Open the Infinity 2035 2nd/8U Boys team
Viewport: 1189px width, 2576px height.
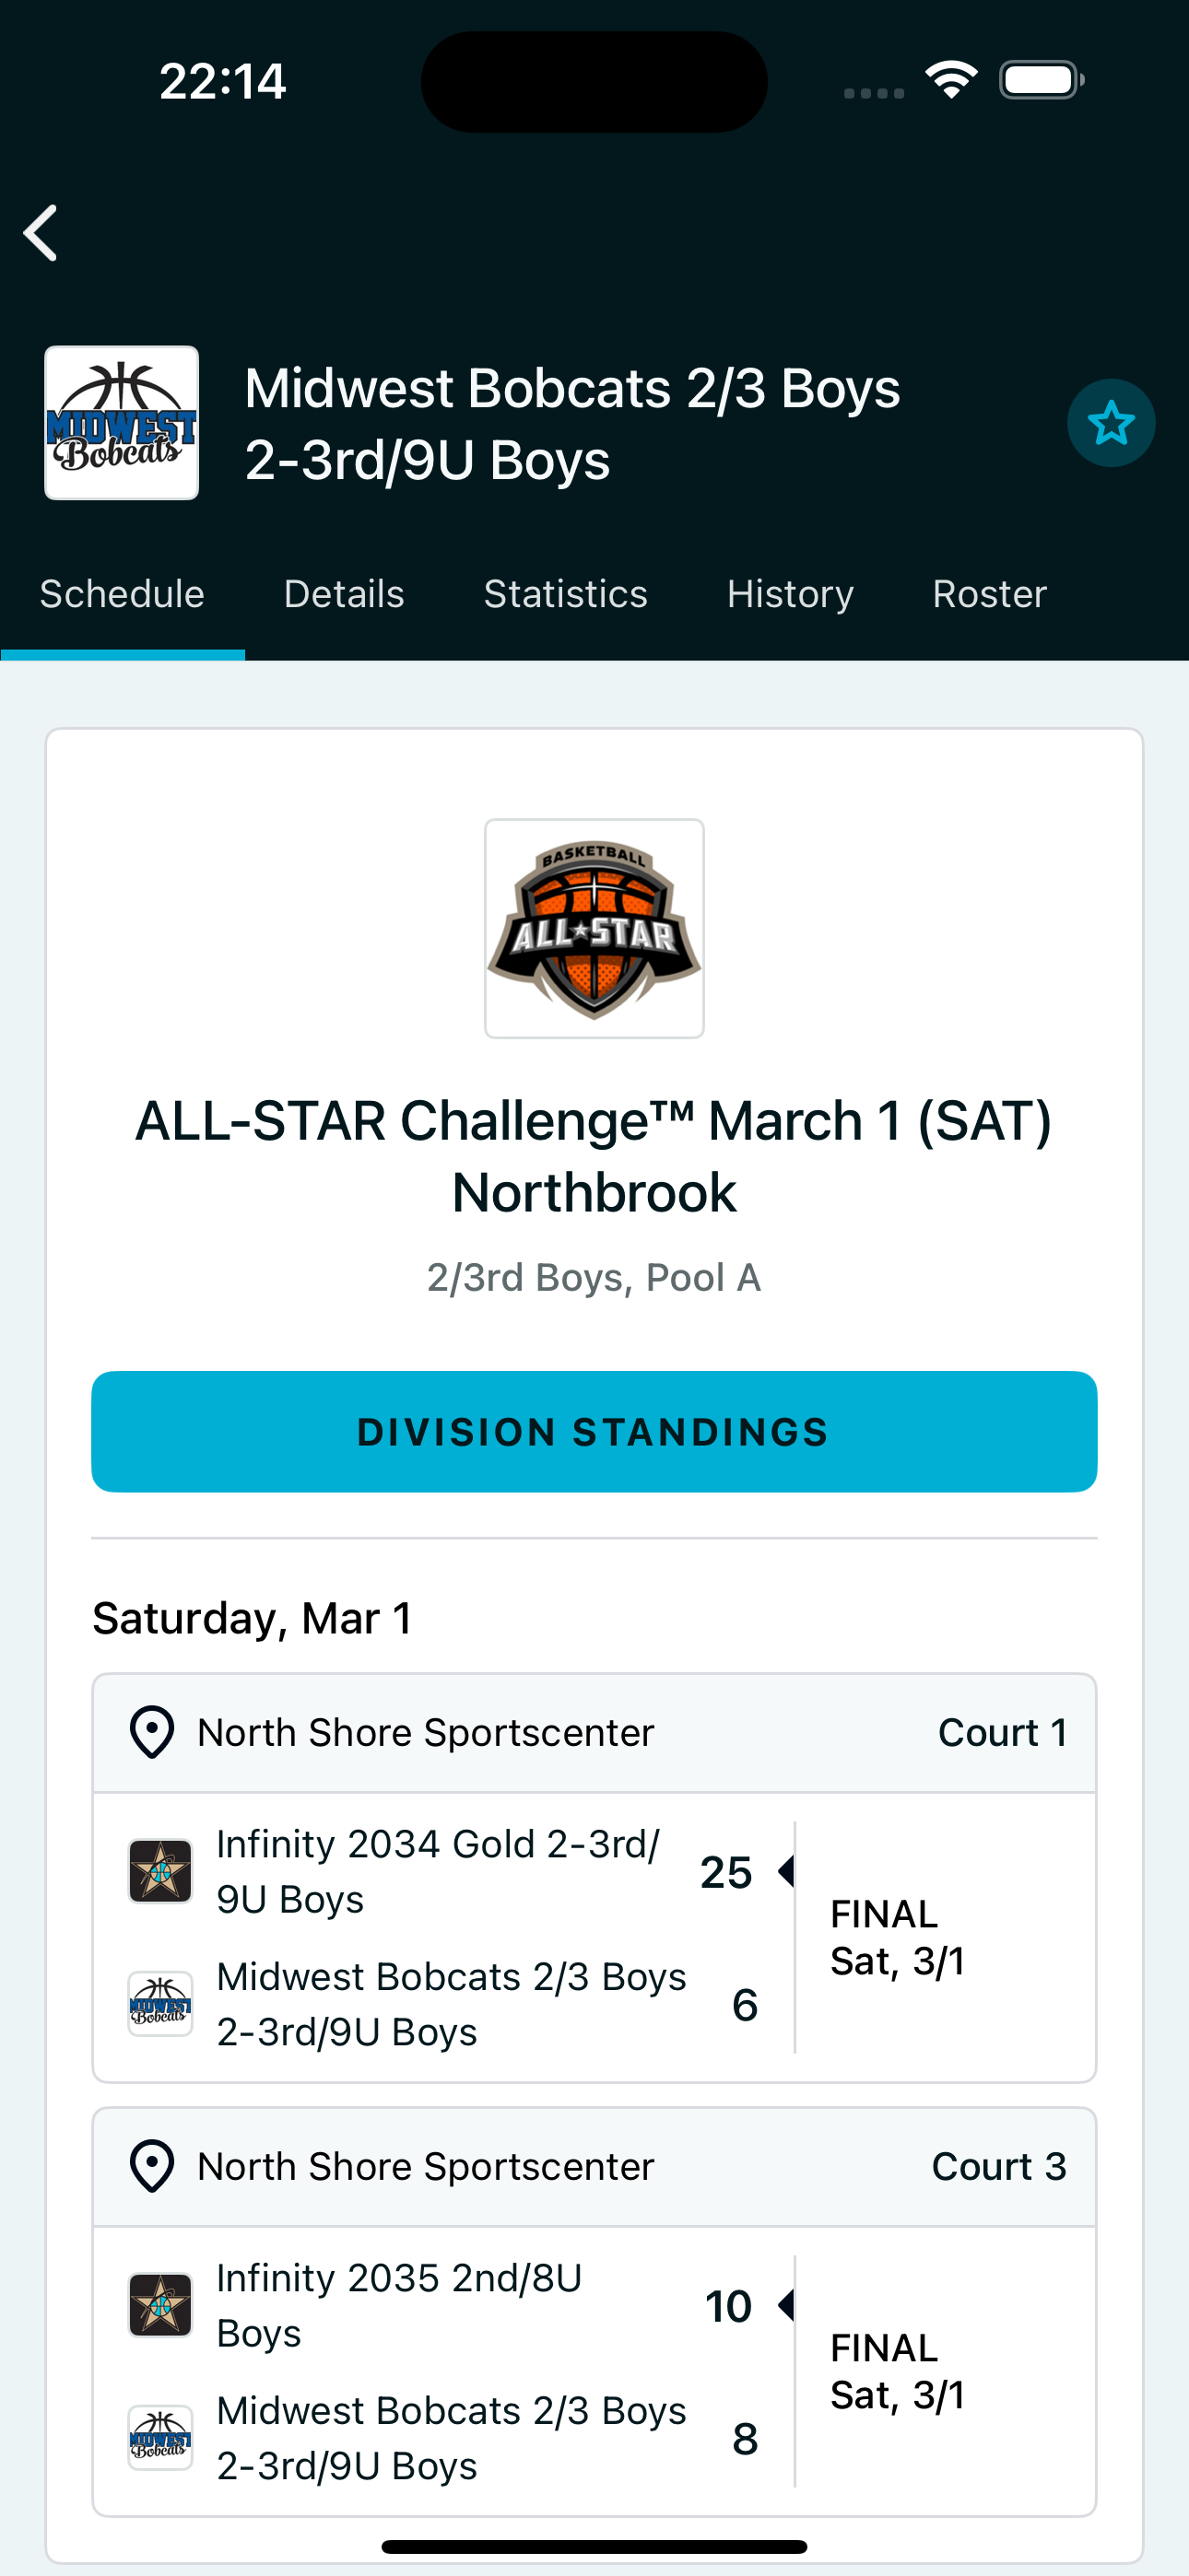pos(398,2305)
